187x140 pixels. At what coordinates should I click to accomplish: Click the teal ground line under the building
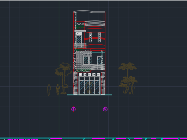click(x=89, y=95)
